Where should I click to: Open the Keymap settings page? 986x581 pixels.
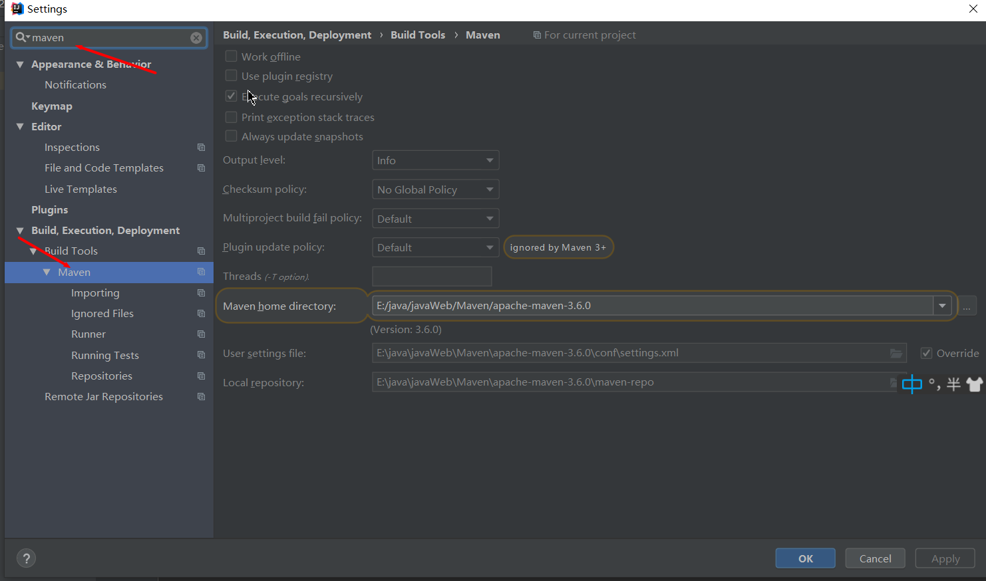52,106
